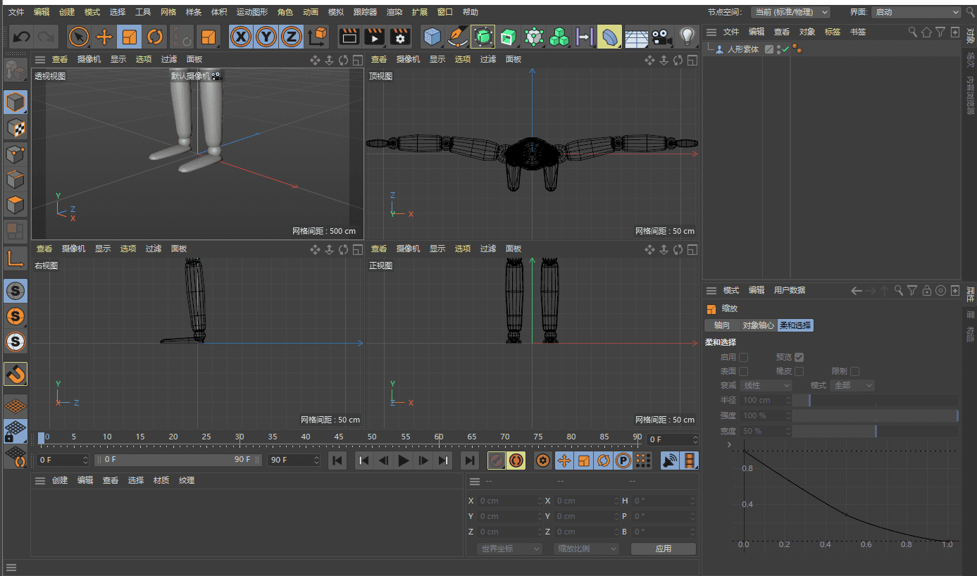The image size is (977, 576).
Task: Click Go to End playback button
Action: [x=469, y=461]
